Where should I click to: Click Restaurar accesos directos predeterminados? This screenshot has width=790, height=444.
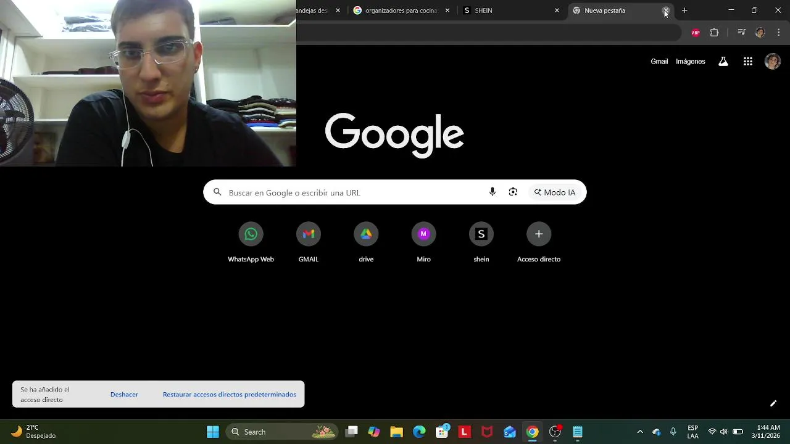click(x=230, y=395)
